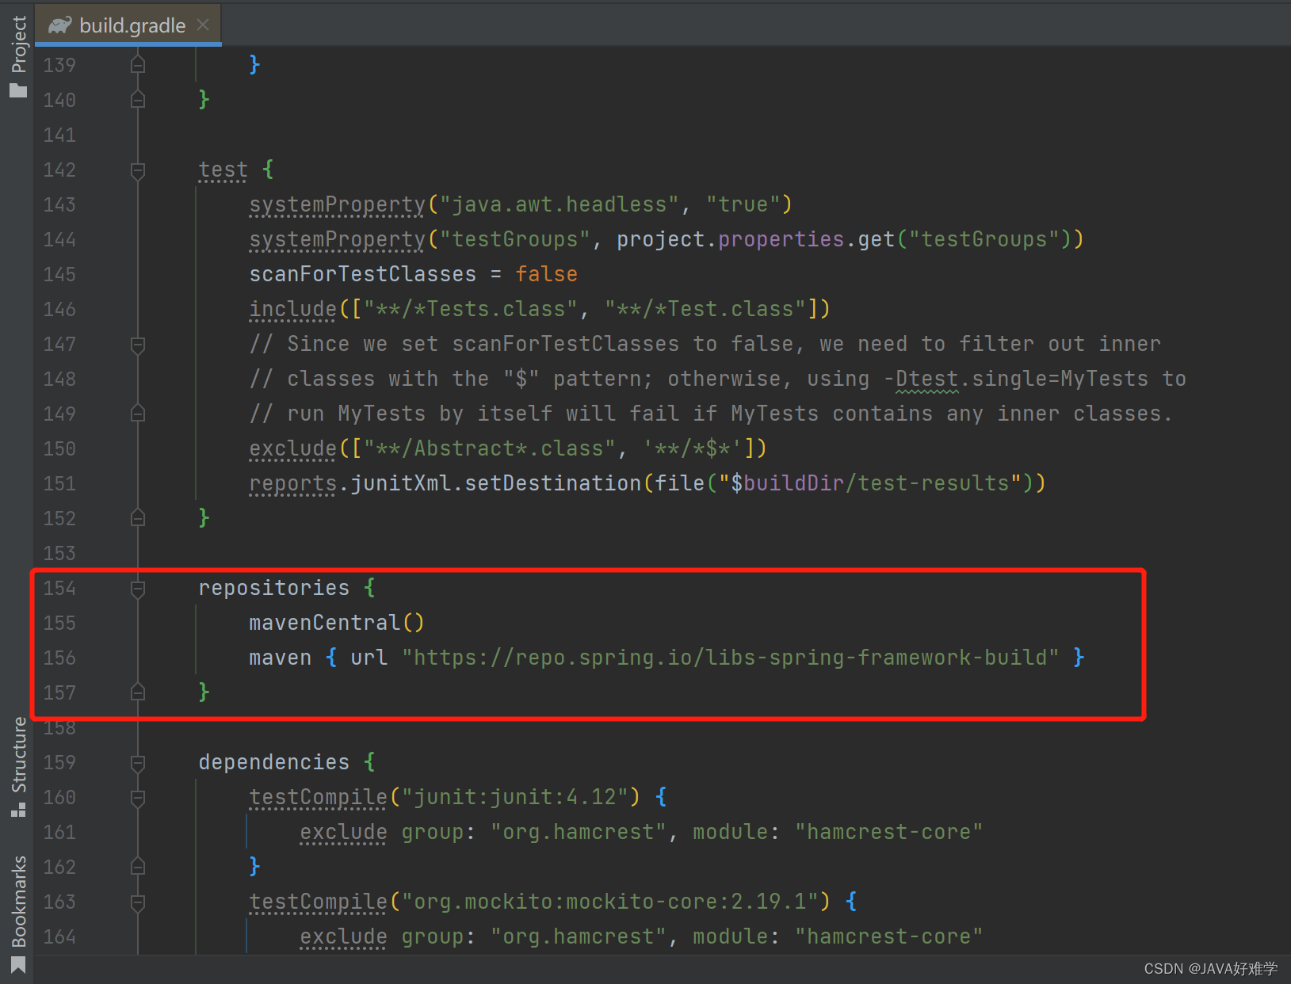Click line number 145 in the gutter
1291x984 pixels.
point(59,275)
